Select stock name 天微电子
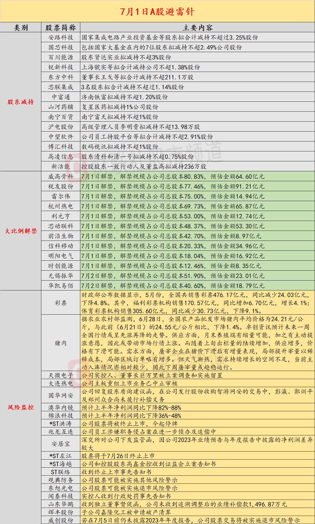 click(x=61, y=376)
